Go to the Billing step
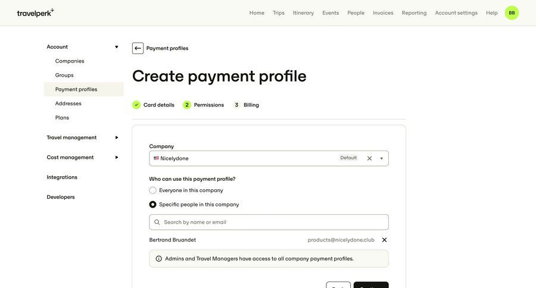This screenshot has width=536, height=288. tap(251, 105)
